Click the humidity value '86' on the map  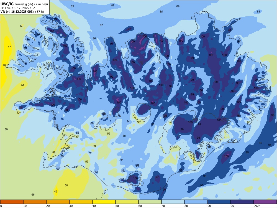[x=94, y=38]
